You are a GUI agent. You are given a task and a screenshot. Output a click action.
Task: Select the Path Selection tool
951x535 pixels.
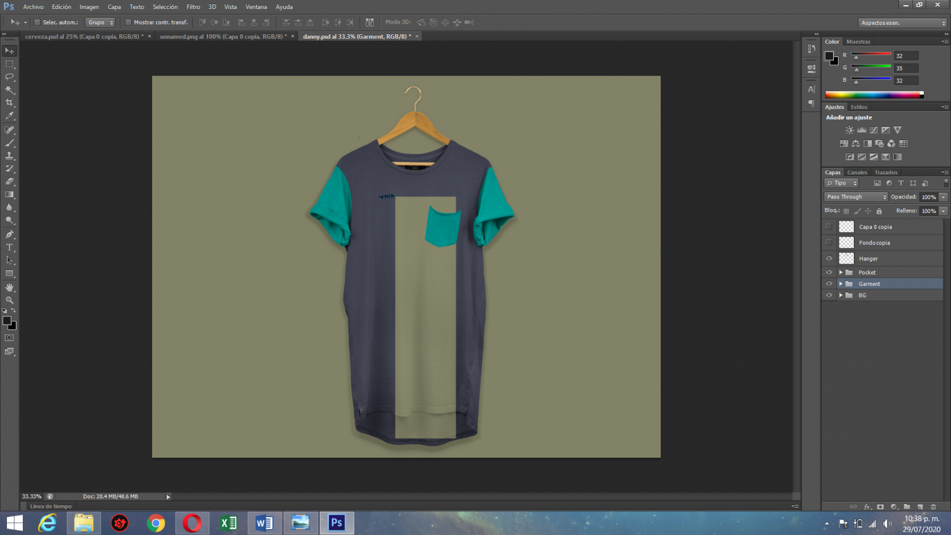(10, 261)
